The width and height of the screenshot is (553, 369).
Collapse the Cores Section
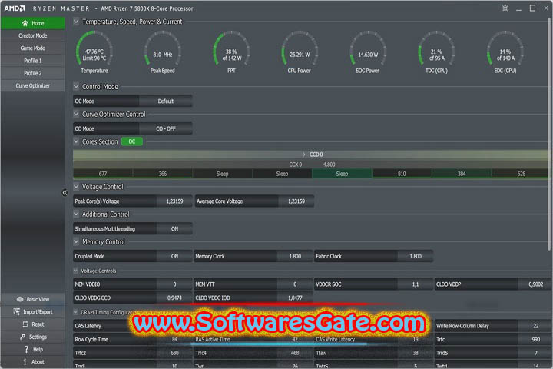tap(76, 141)
